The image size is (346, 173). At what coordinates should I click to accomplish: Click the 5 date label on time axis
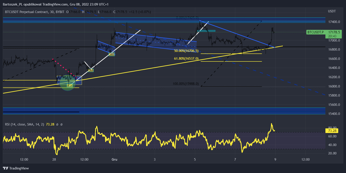195,159
